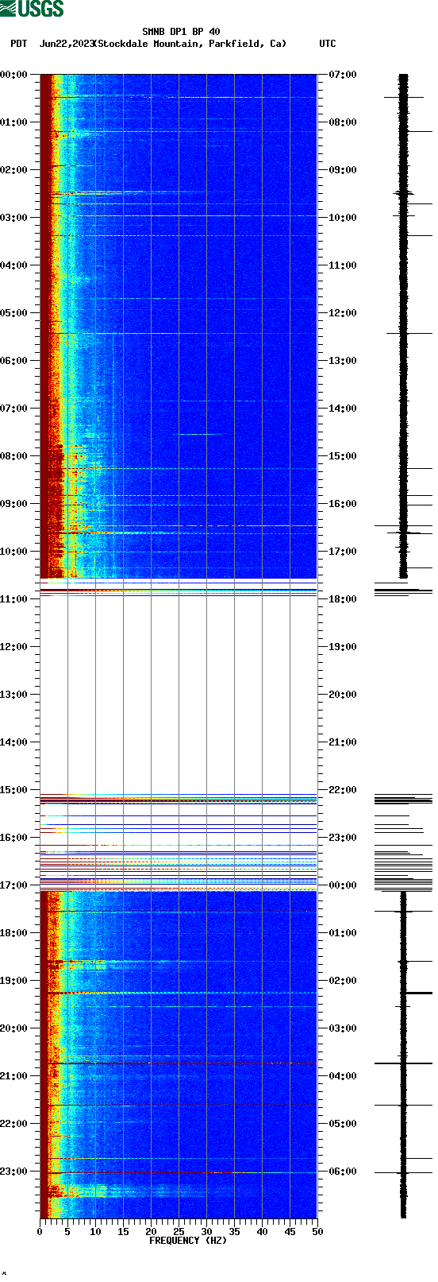Screen dimensions: 438x1282
Task: Click the '18:00' UTC time label on the right axis
Action: (343, 599)
